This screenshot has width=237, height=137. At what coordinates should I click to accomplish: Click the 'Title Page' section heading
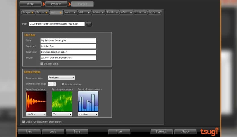[29, 35]
